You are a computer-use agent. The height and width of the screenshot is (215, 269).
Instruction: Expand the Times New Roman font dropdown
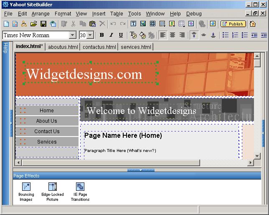(x=72, y=35)
